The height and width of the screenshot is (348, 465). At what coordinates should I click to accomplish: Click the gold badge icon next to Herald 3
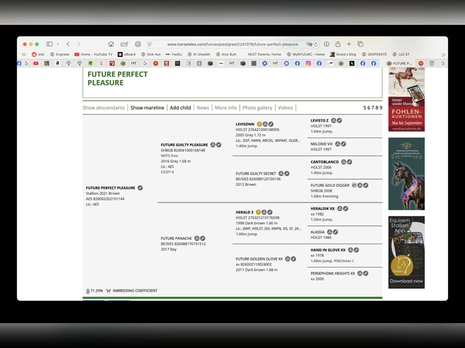click(258, 212)
